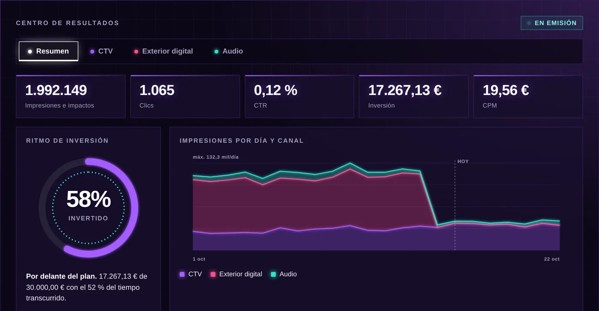
Task: Click the 58% invested donut gauge
Action: (x=89, y=208)
